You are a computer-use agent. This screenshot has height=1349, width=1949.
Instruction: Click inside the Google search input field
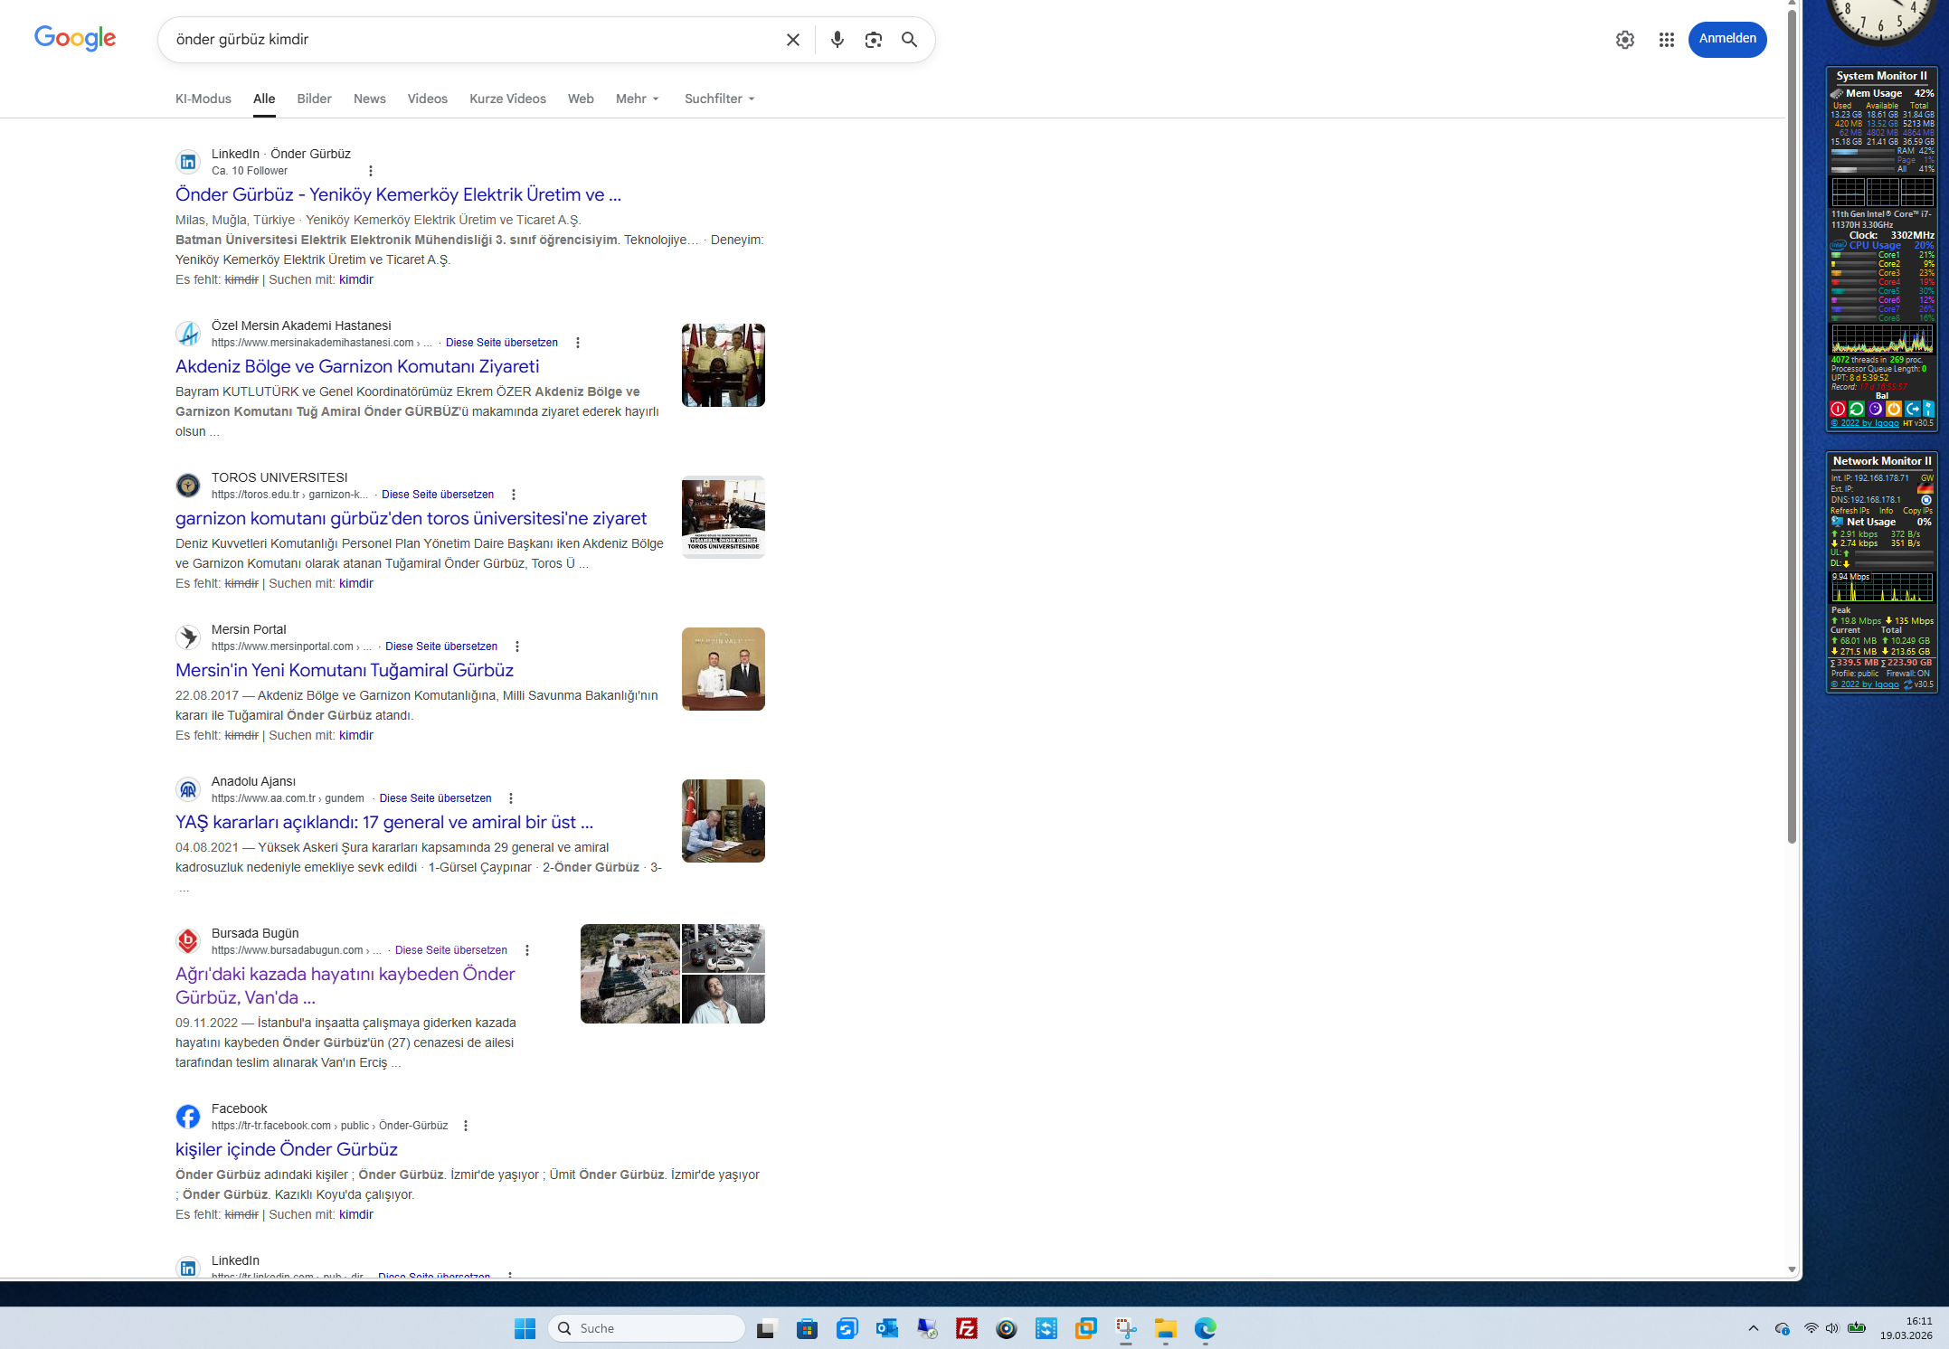tap(470, 40)
